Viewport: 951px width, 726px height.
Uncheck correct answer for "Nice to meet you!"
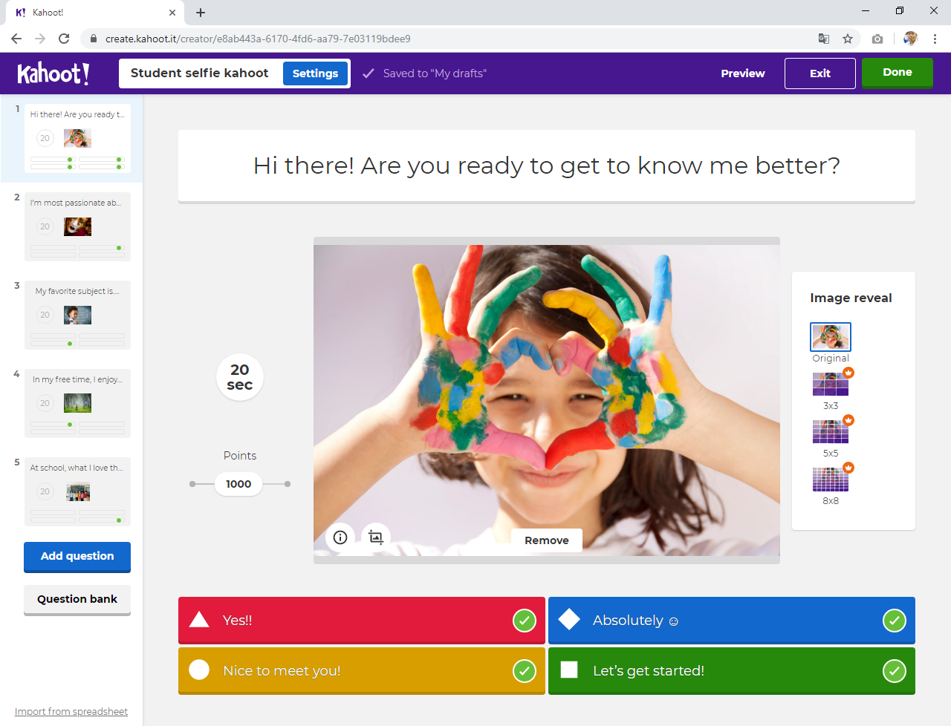tap(525, 671)
